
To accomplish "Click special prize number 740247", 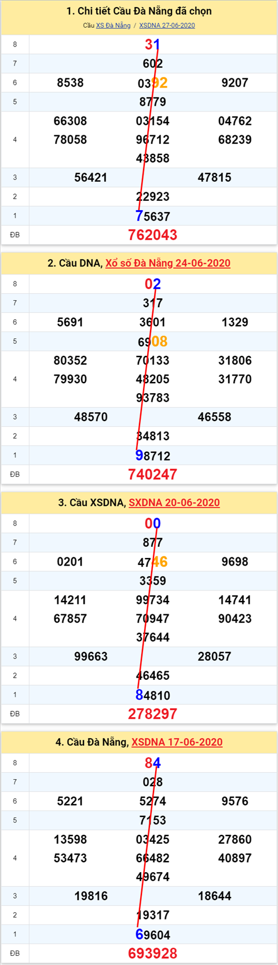I will point(153,474).
